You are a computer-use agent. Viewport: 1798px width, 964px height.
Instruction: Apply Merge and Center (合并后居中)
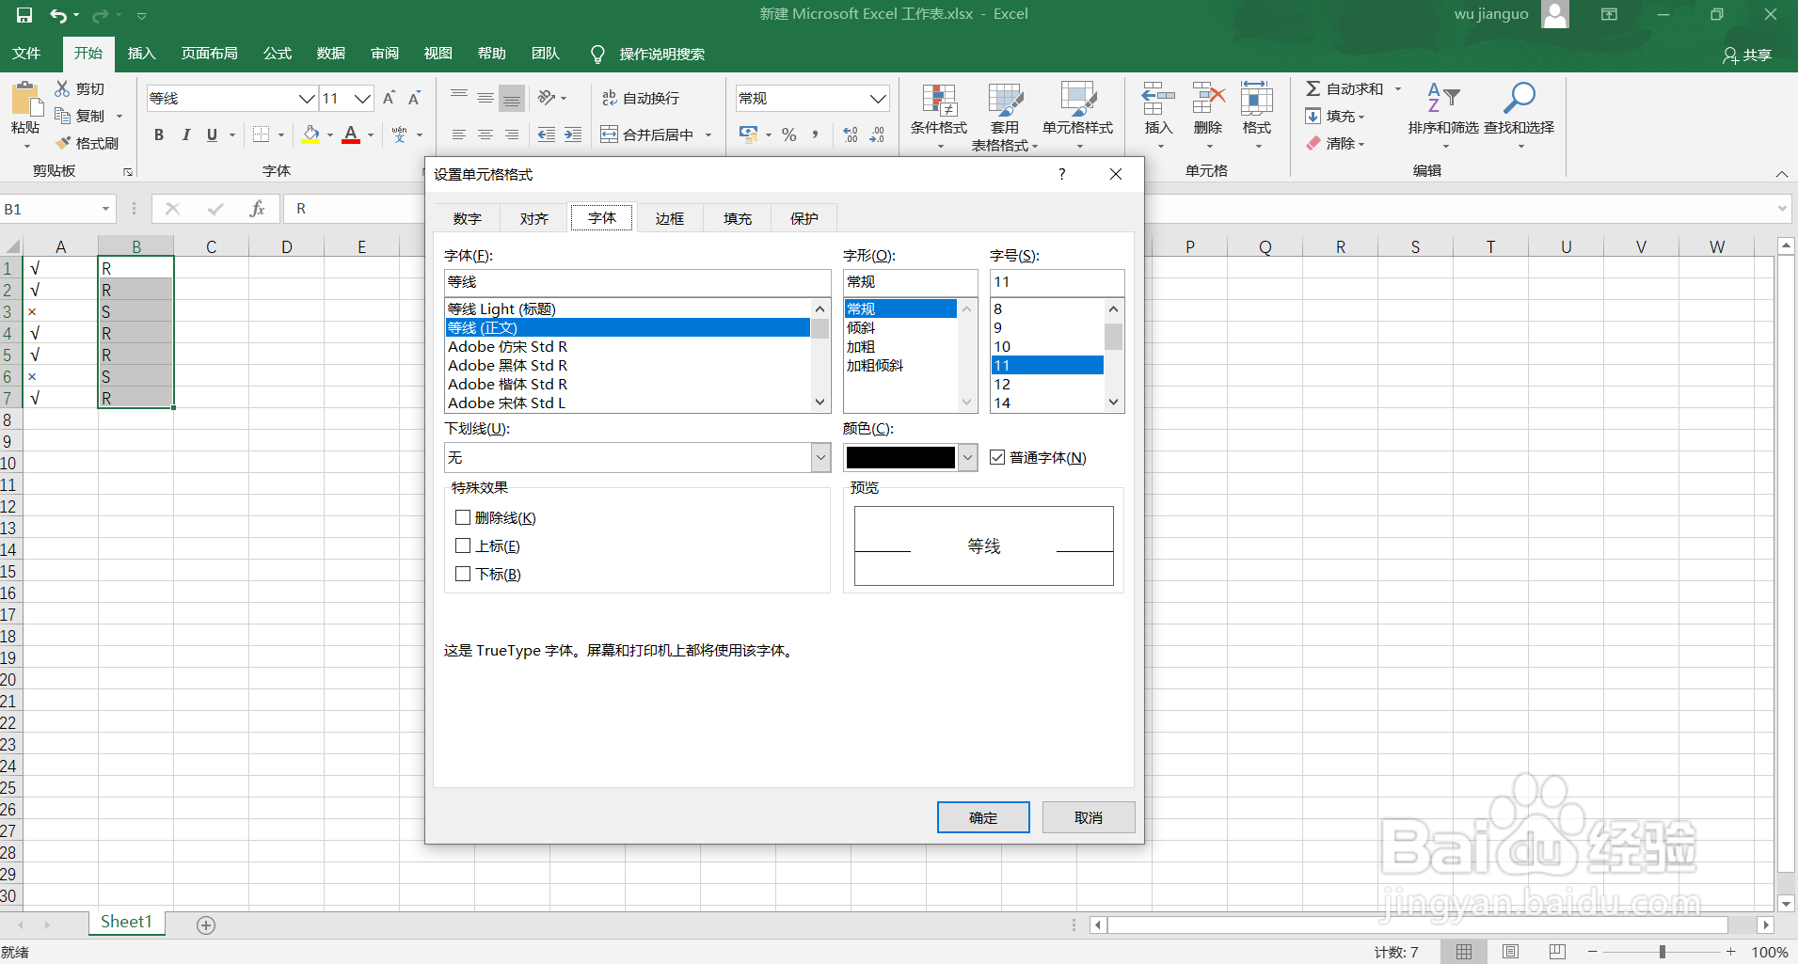654,134
